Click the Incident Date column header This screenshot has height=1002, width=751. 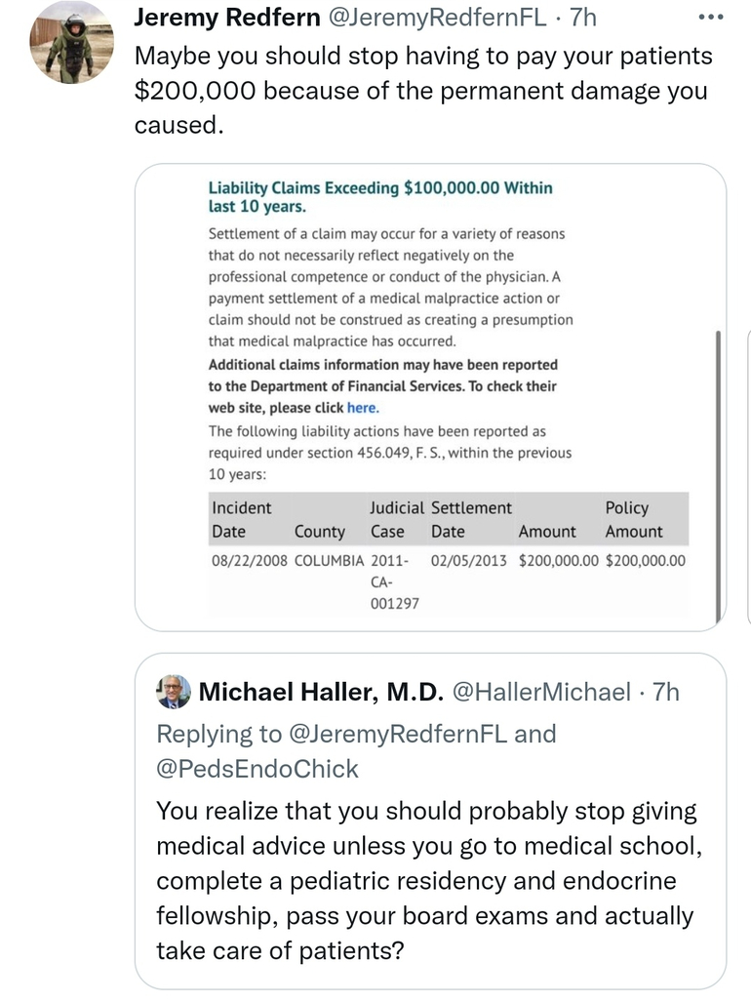pos(241,519)
